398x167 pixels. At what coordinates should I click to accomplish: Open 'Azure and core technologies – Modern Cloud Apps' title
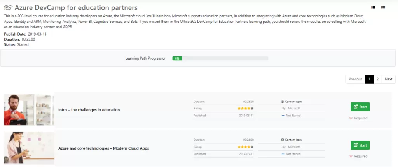(103, 148)
